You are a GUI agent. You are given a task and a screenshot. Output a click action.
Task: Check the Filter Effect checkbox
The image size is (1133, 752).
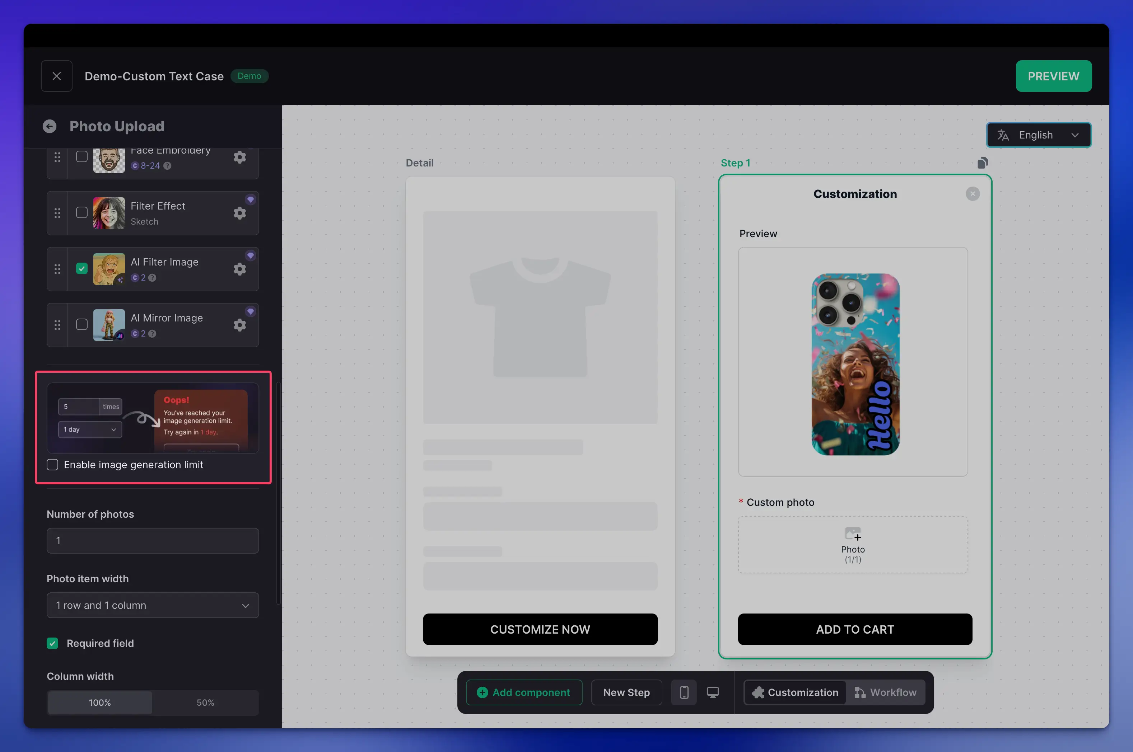tap(81, 212)
